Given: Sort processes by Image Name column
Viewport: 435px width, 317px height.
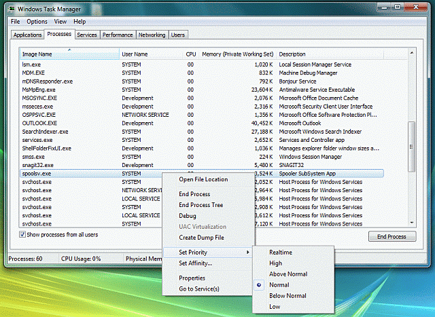Looking at the screenshot, I should pos(37,54).
